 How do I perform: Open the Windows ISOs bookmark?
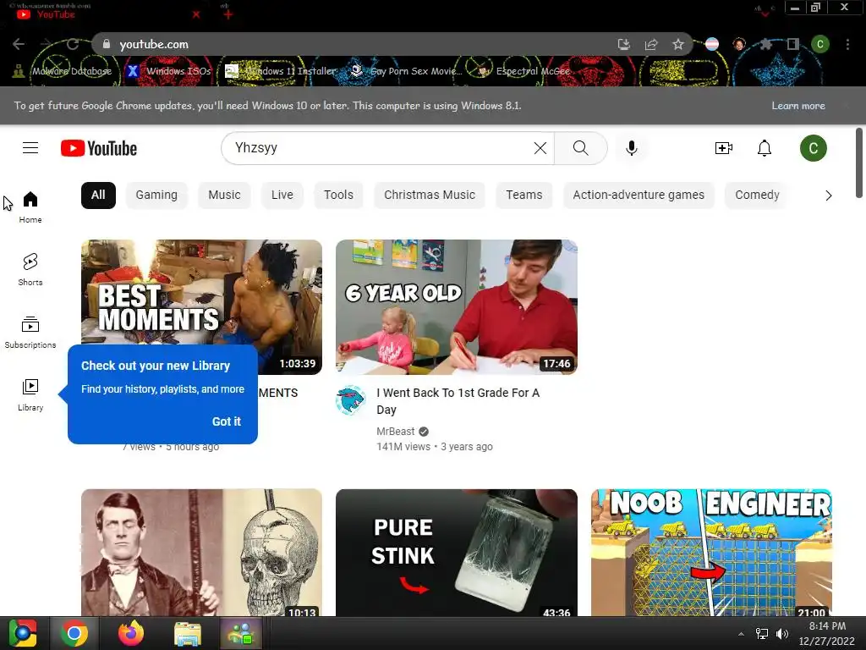tap(169, 71)
